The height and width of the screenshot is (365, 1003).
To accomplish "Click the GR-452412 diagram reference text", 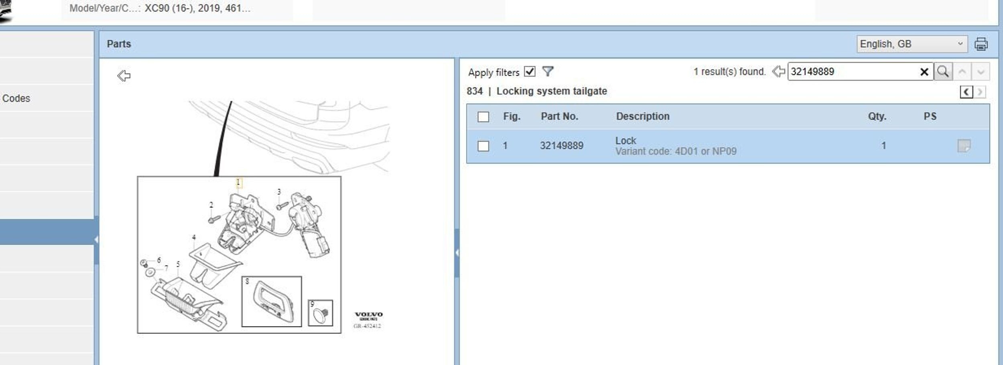I will pyautogui.click(x=367, y=326).
